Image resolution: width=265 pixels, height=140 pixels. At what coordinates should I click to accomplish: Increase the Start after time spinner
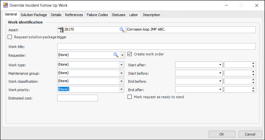point(253,63)
